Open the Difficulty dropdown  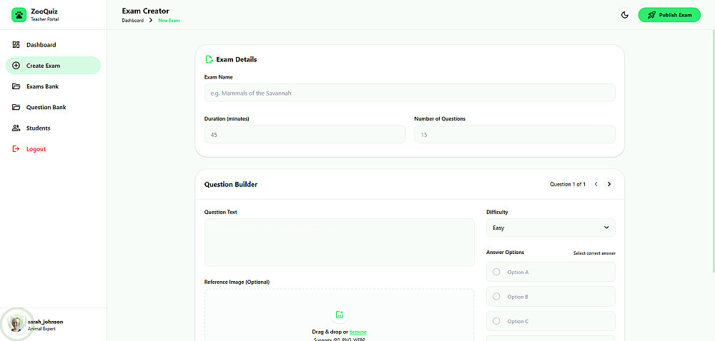(x=551, y=228)
